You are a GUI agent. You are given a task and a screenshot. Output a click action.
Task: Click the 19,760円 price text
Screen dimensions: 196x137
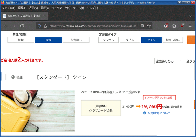click(x=152, y=107)
